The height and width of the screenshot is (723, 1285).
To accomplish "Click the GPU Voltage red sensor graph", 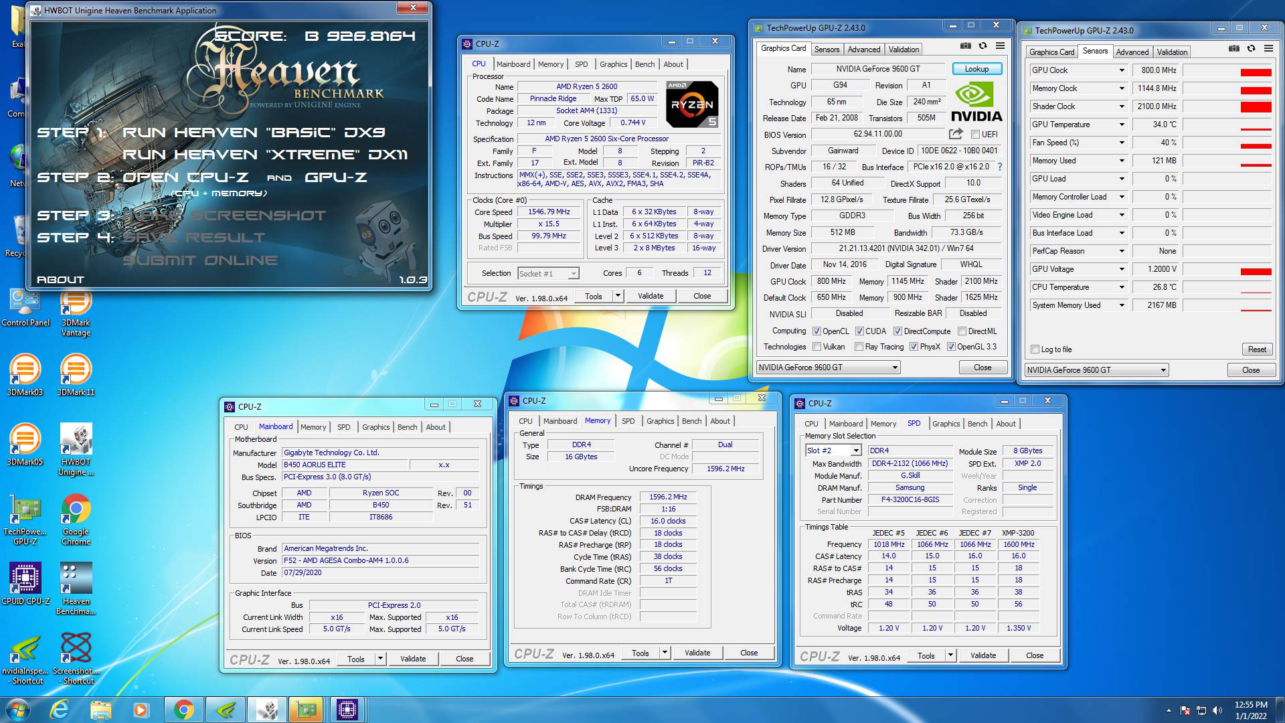I will point(1227,269).
